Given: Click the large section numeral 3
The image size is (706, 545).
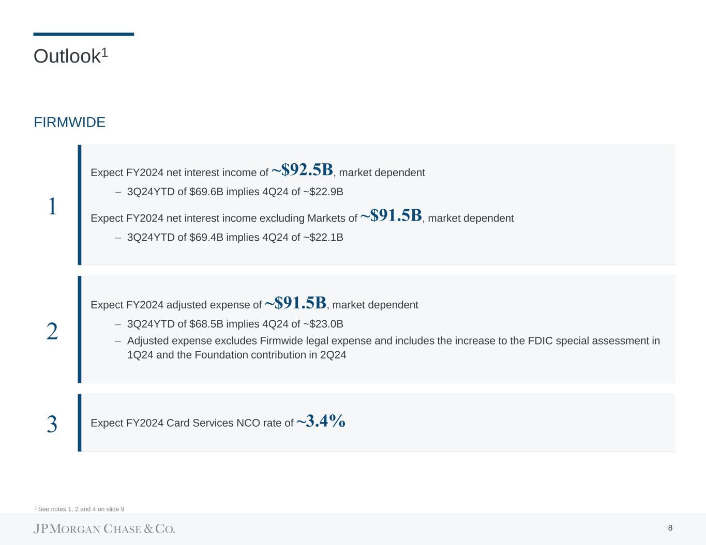Looking at the screenshot, I should 52,424.
